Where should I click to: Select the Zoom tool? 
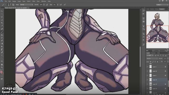[x=2, y=68]
